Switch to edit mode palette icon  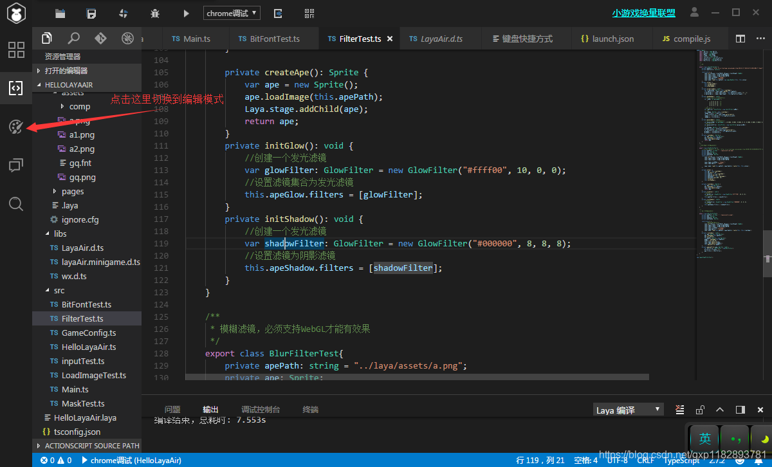pyautogui.click(x=16, y=127)
